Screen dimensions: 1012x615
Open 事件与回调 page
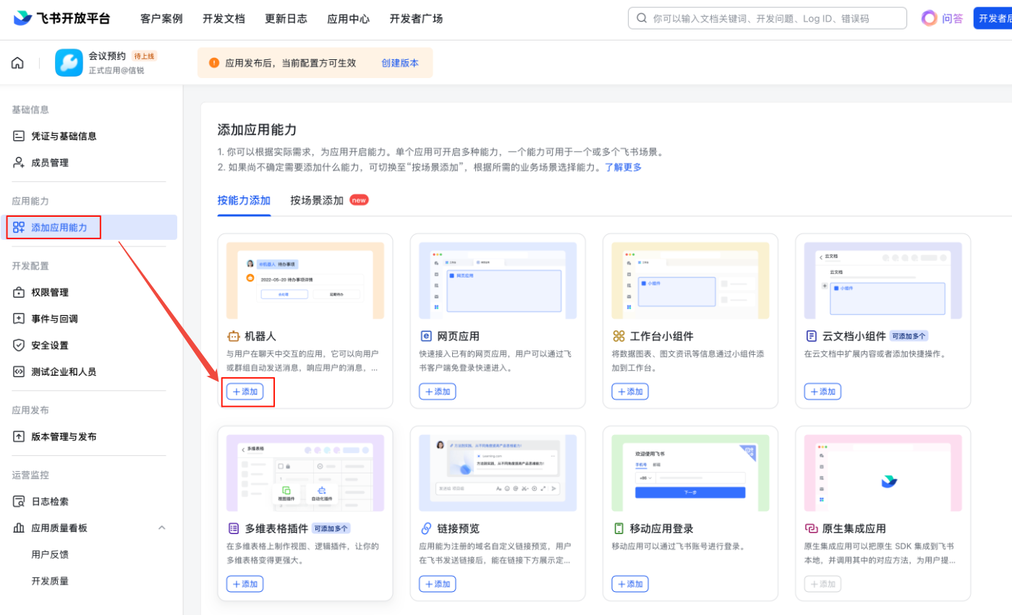(x=54, y=319)
